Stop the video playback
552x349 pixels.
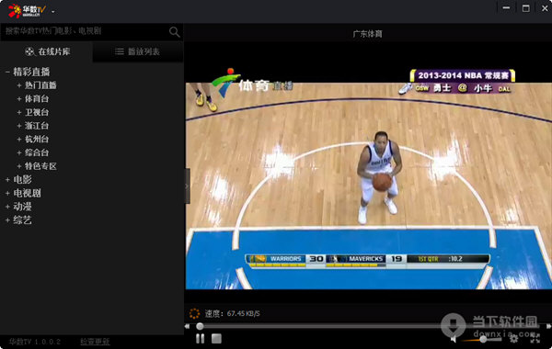(x=216, y=339)
